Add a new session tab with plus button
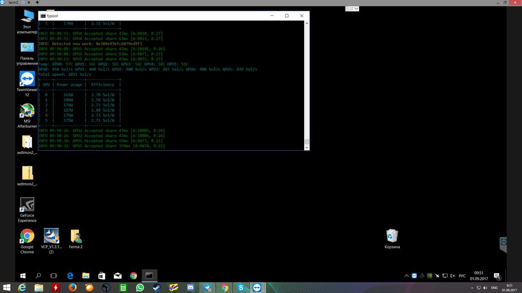The image size is (522, 293). (37, 2)
